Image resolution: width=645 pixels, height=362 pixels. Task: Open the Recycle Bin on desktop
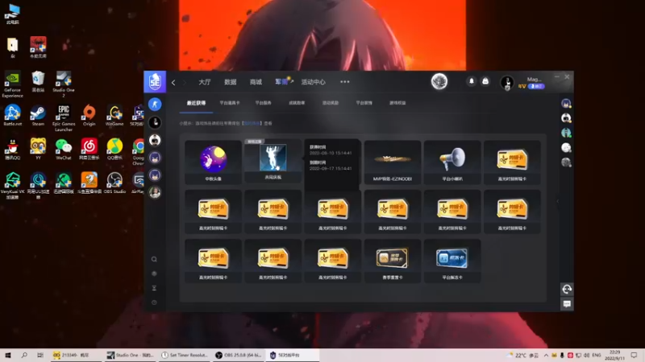click(x=38, y=81)
